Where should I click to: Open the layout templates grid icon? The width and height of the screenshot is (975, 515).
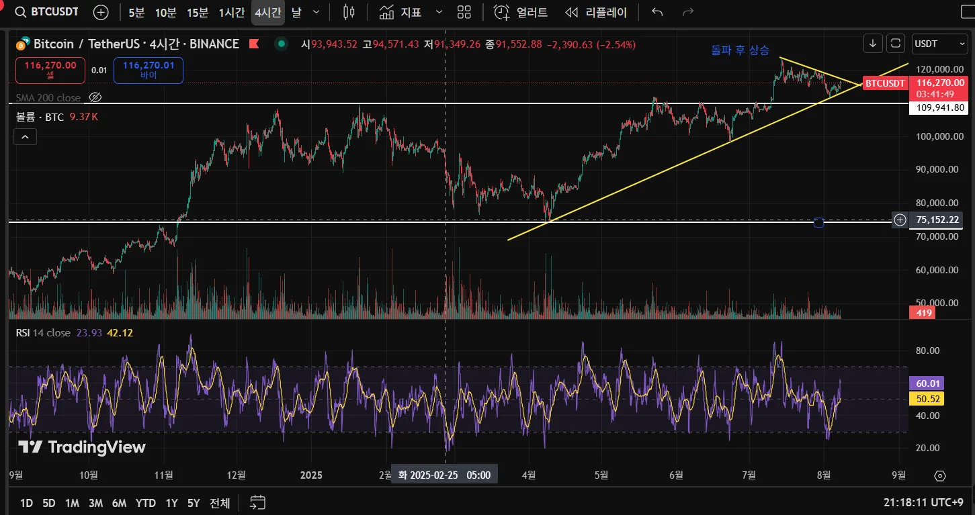point(464,12)
